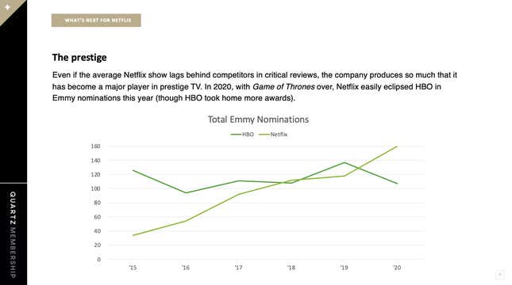The height and width of the screenshot is (285, 512).
Task: Click the y-axis label 160
Action: click(x=95, y=146)
